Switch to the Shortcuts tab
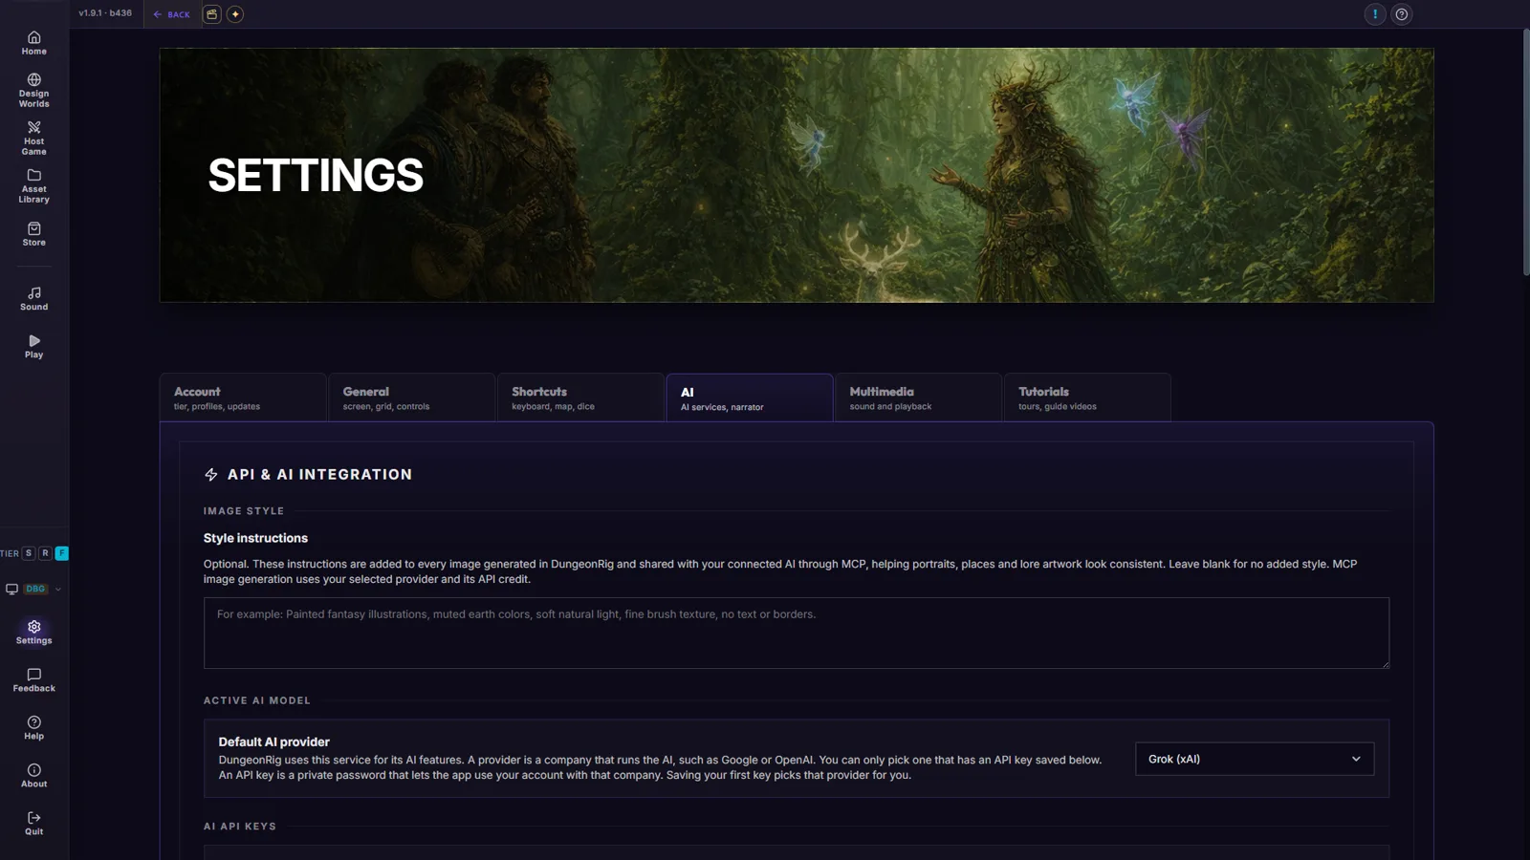1530x860 pixels. coord(580,398)
